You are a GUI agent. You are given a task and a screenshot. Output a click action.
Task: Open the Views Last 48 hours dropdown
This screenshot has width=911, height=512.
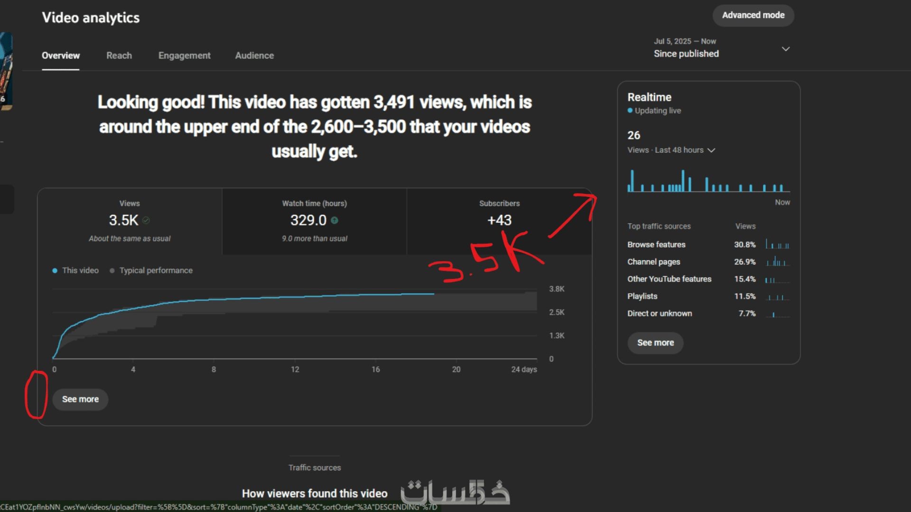(x=671, y=150)
